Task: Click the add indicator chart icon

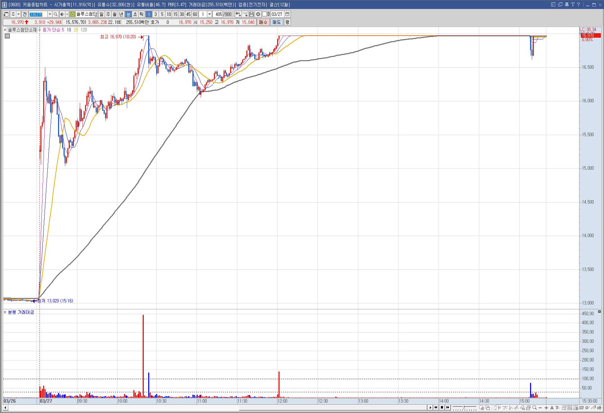Action: pos(238,14)
